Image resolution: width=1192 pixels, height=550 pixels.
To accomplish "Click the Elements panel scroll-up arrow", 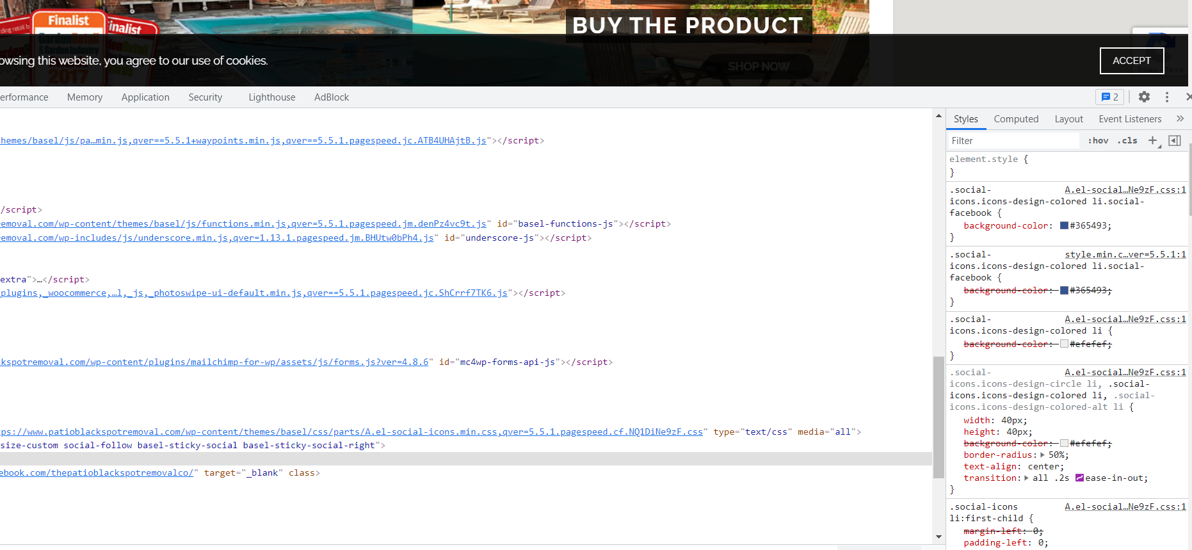I will pyautogui.click(x=938, y=116).
